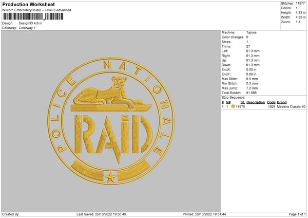Click the 'Stop Sequence:' label
Screen dimensions: 308x218
click(x=234, y=98)
